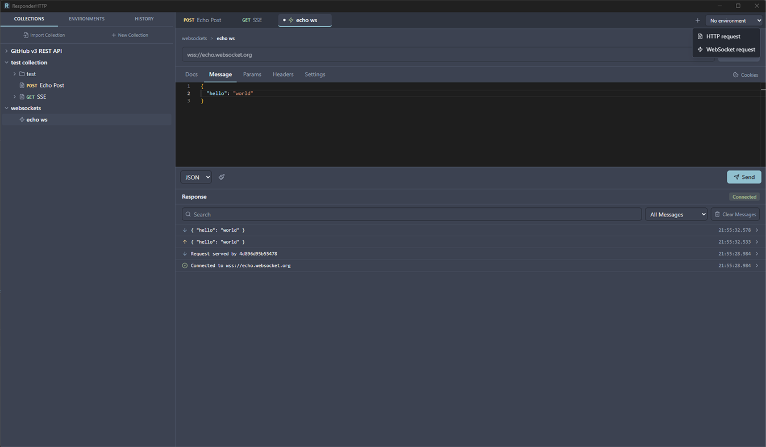Open the Params tab

pyautogui.click(x=252, y=74)
